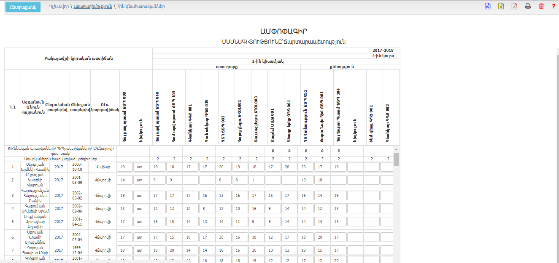Click student 5's grade field showing 11
Viewport: 559px width, 263px height.
click(240, 222)
